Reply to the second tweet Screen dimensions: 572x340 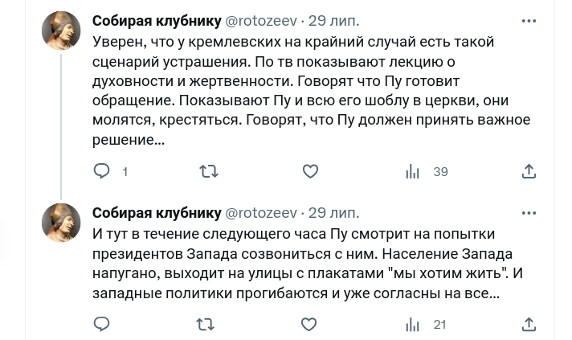coord(102,325)
